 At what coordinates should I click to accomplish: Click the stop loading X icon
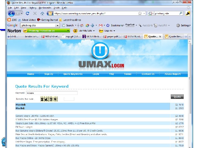tap(35, 13)
